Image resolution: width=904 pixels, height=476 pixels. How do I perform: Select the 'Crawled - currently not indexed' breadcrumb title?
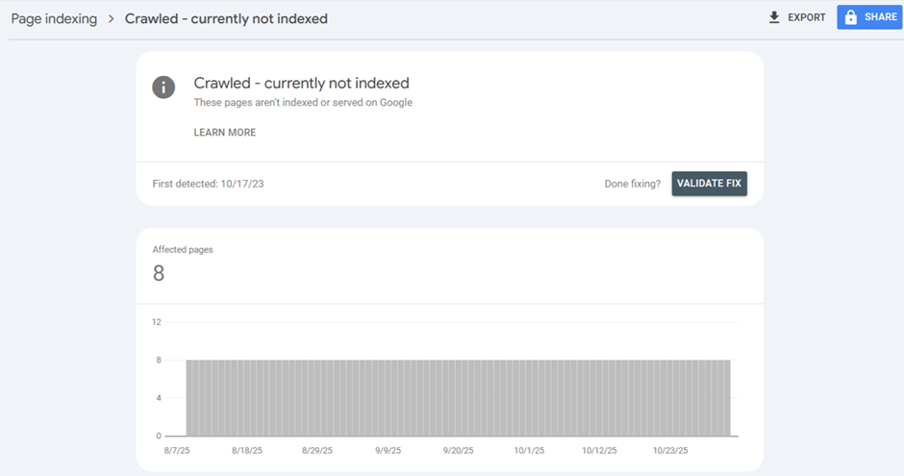226,19
